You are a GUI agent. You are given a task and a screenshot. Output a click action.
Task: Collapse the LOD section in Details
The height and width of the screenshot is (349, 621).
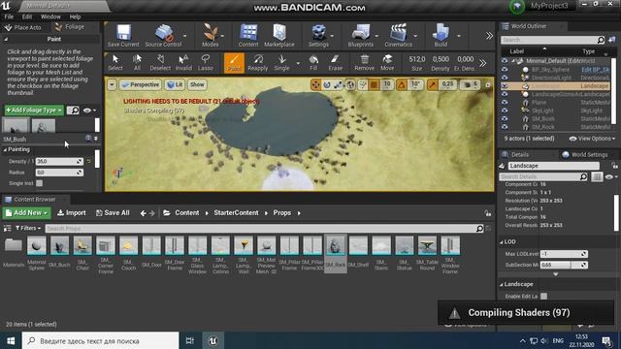(502, 241)
